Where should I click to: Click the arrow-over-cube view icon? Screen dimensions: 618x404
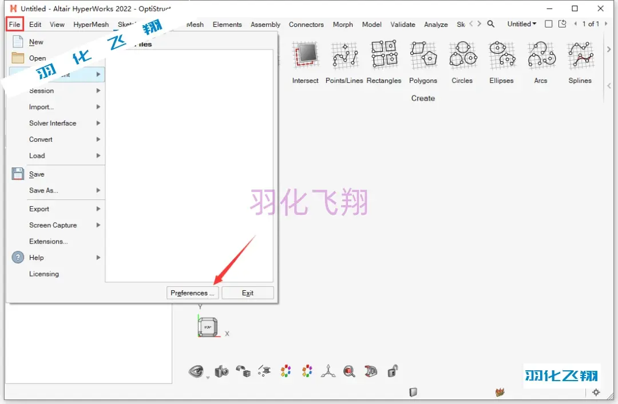click(x=243, y=371)
